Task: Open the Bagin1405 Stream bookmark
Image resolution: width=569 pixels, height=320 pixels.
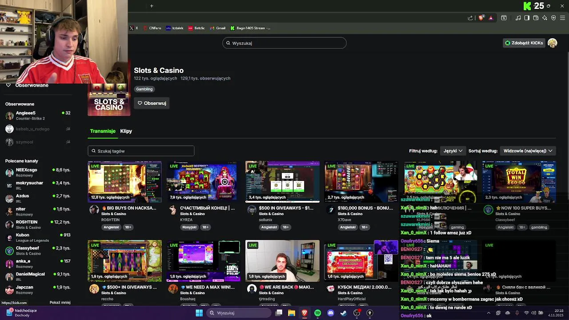Action: pos(250,28)
